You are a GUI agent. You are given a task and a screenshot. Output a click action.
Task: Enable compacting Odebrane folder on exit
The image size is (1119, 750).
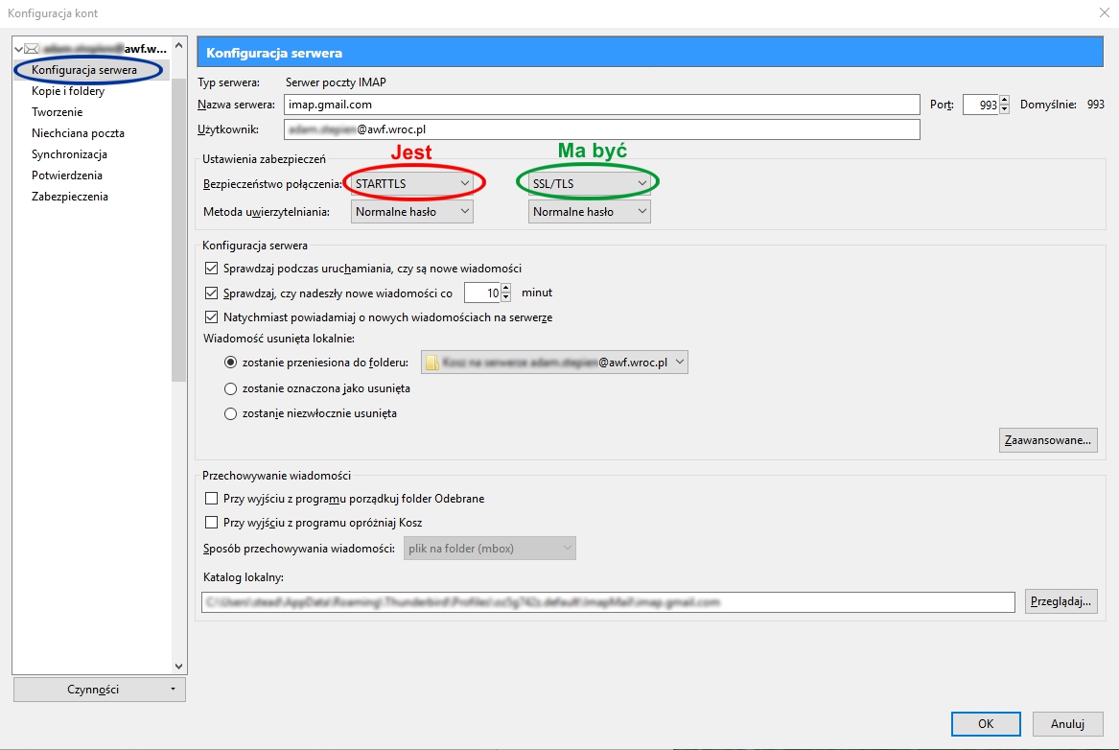coord(212,499)
